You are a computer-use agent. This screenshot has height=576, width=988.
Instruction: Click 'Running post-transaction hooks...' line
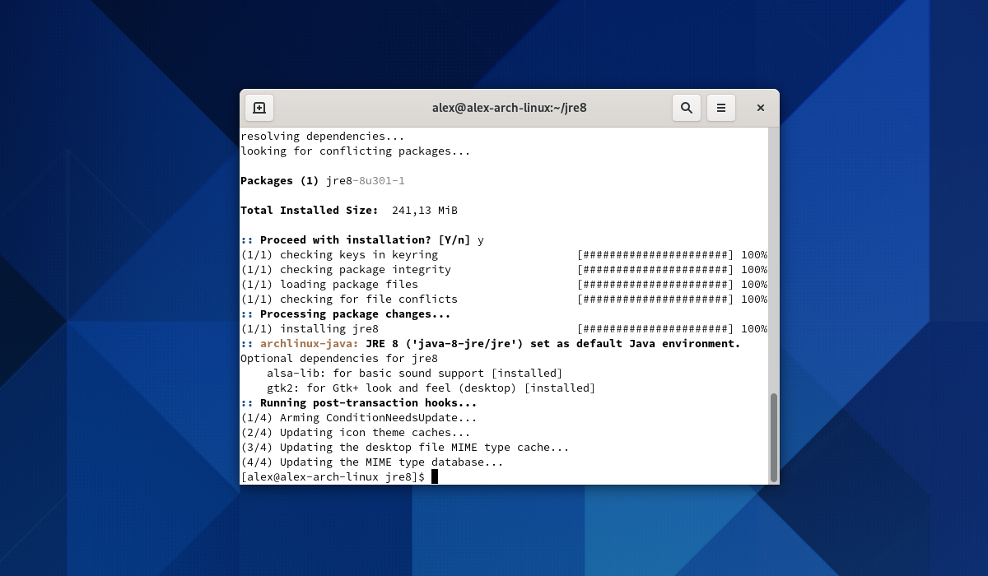(359, 402)
